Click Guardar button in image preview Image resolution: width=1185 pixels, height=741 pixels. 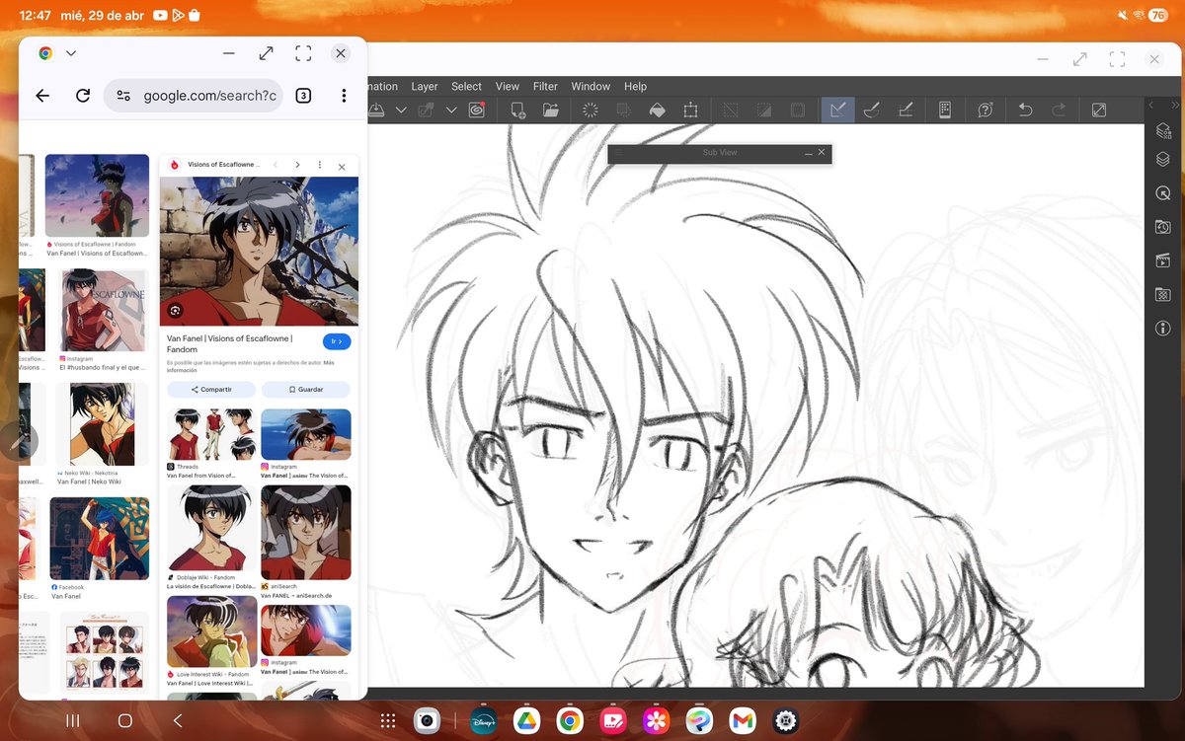click(x=306, y=390)
